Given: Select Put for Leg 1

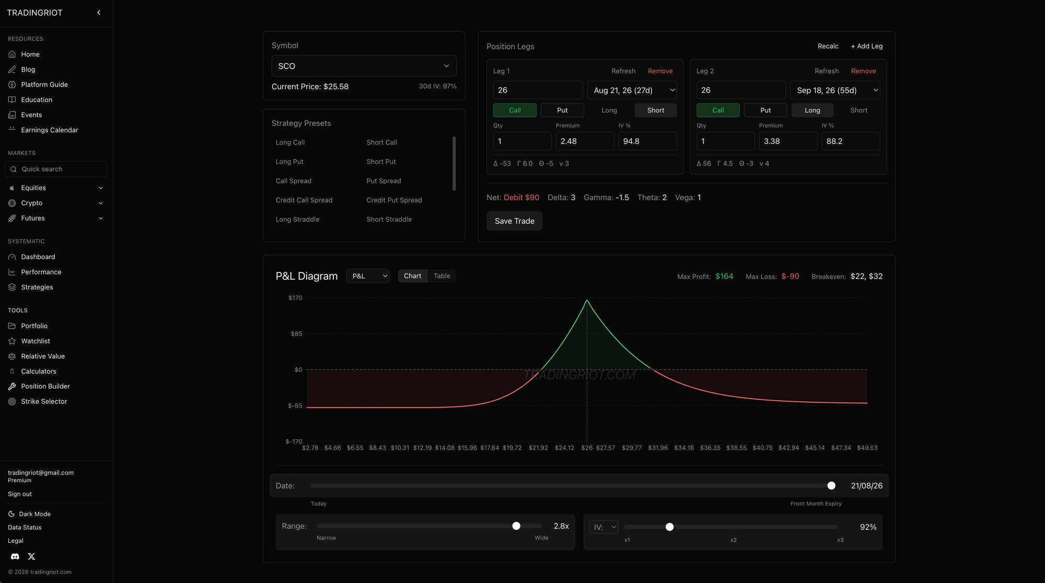Looking at the screenshot, I should coord(562,110).
